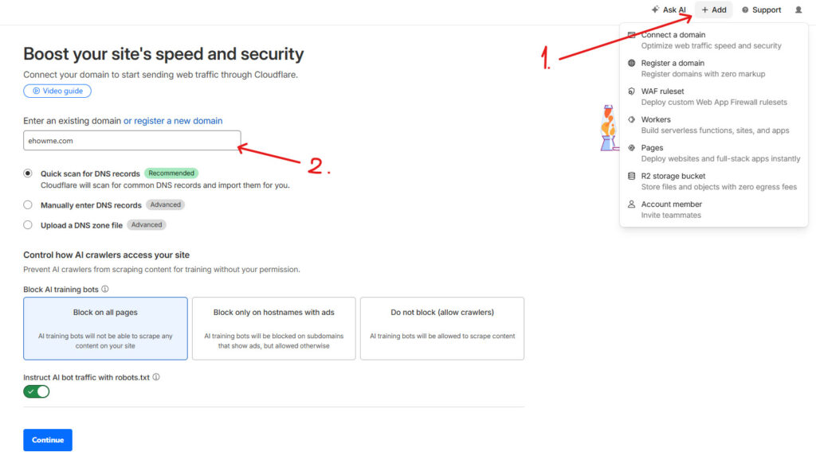Click the info icon beside robots.txt instruction

click(156, 377)
